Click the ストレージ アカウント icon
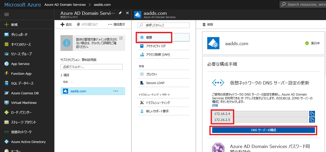The height and width of the screenshot is (152, 326). click(x=7, y=122)
